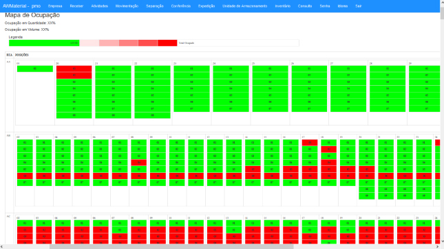Click the green swatch in the legend
The width and height of the screenshot is (444, 249).
[44, 43]
